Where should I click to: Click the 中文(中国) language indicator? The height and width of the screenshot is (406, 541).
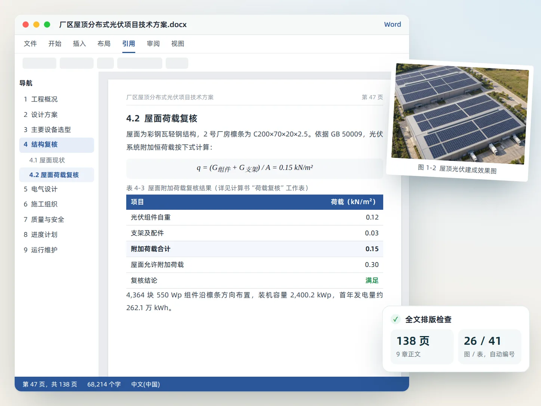coord(145,384)
